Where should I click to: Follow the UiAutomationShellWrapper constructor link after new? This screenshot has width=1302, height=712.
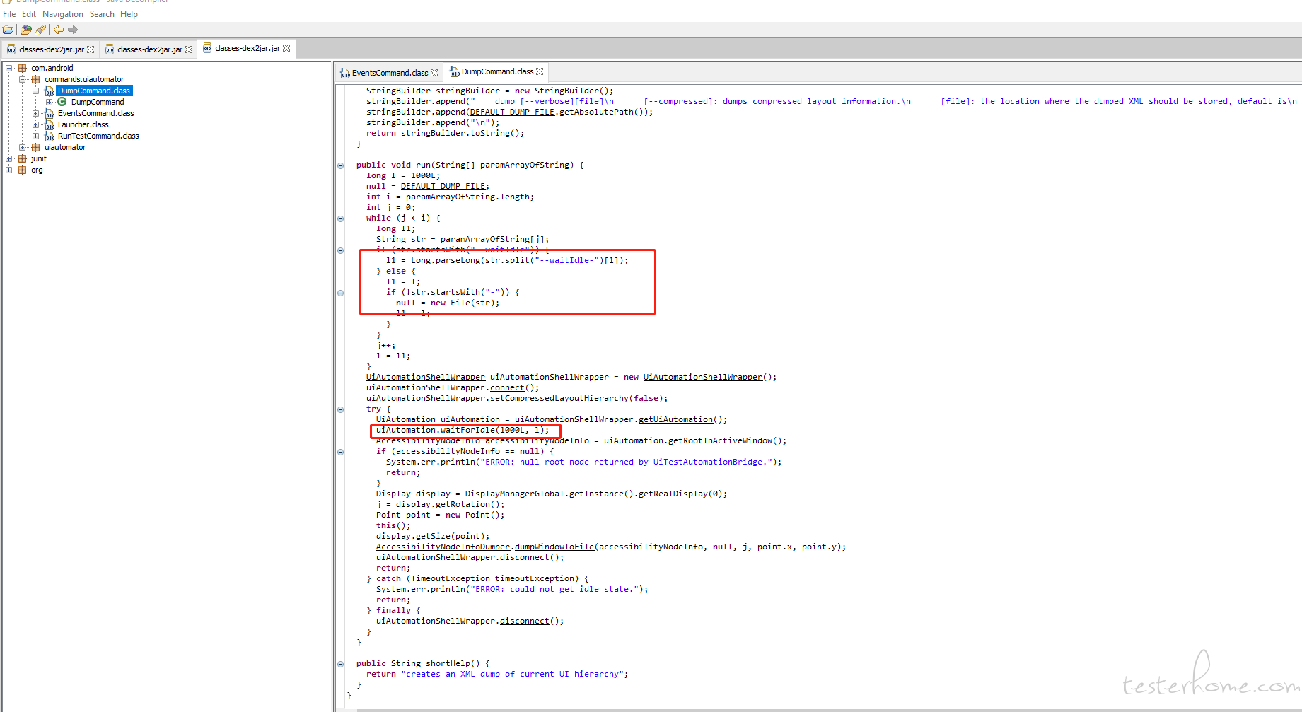(703, 377)
